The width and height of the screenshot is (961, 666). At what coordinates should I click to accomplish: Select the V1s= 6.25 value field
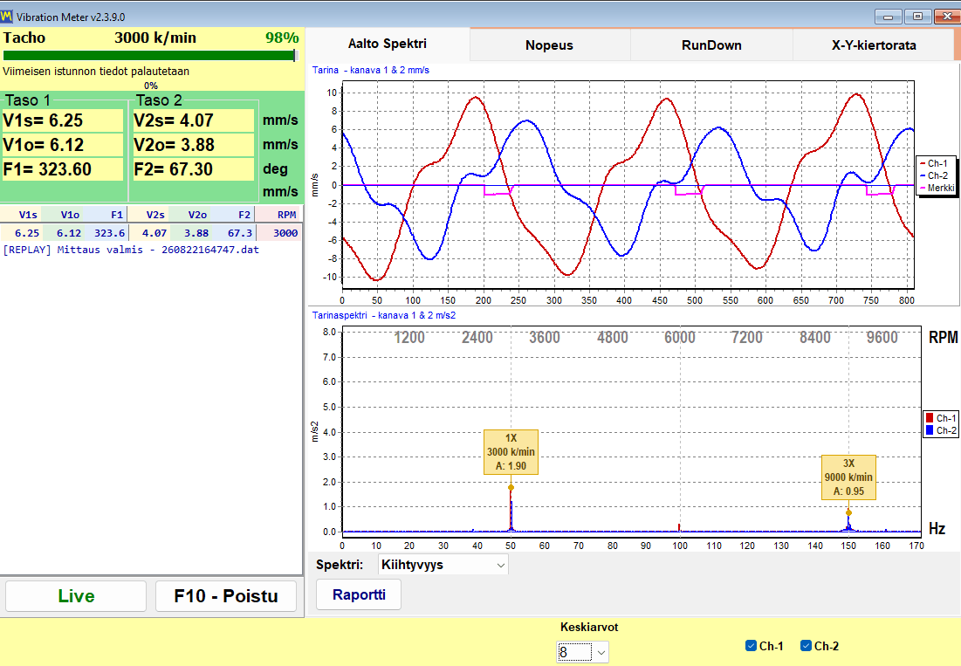tap(63, 120)
